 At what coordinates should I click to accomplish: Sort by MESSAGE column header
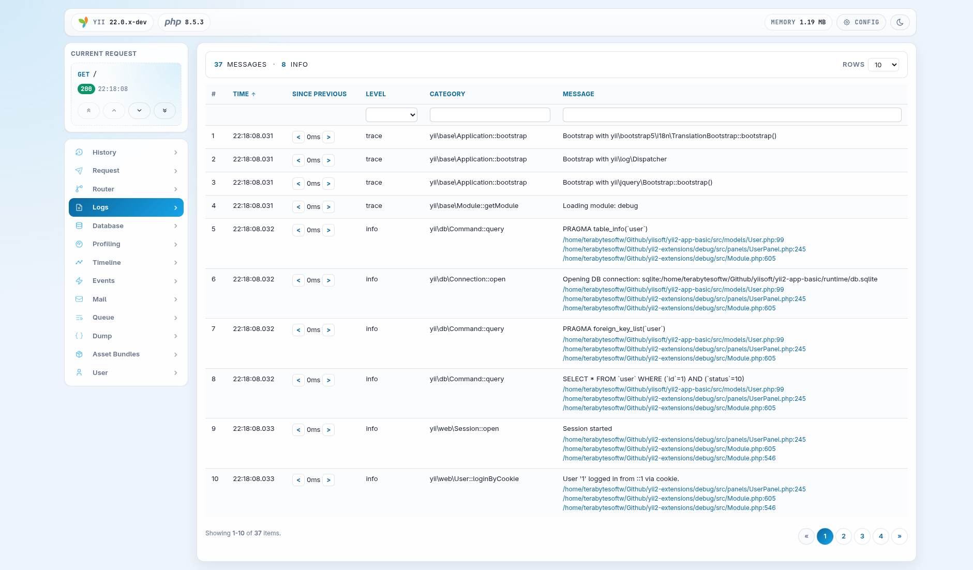click(x=578, y=94)
